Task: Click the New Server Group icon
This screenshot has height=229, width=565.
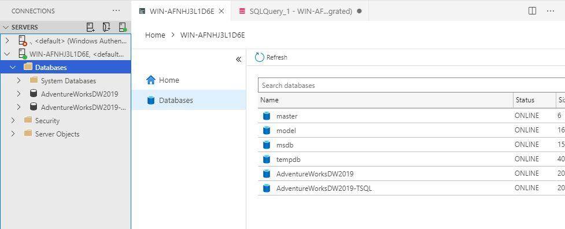Action: 106,27
